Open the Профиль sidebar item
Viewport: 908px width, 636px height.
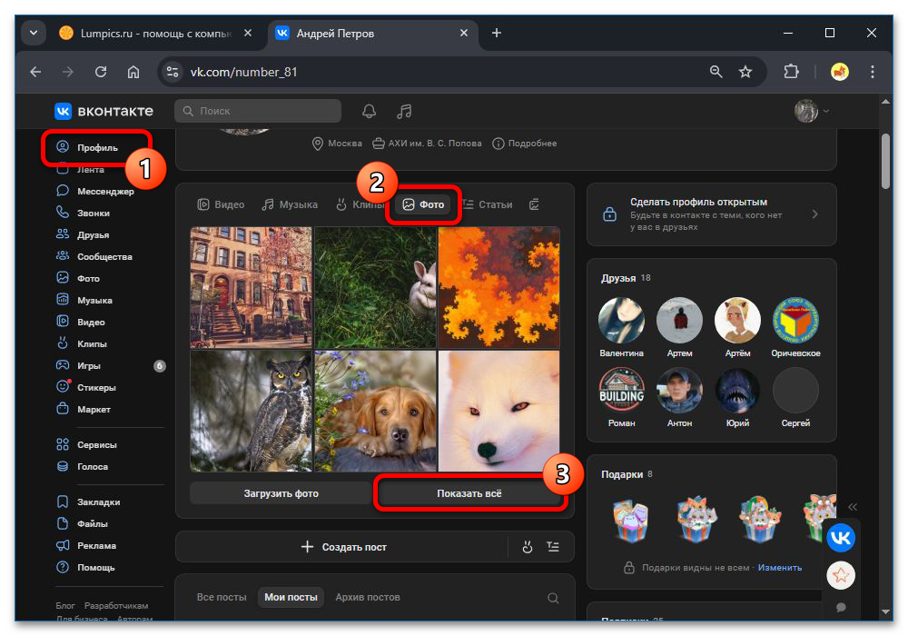coord(87,147)
